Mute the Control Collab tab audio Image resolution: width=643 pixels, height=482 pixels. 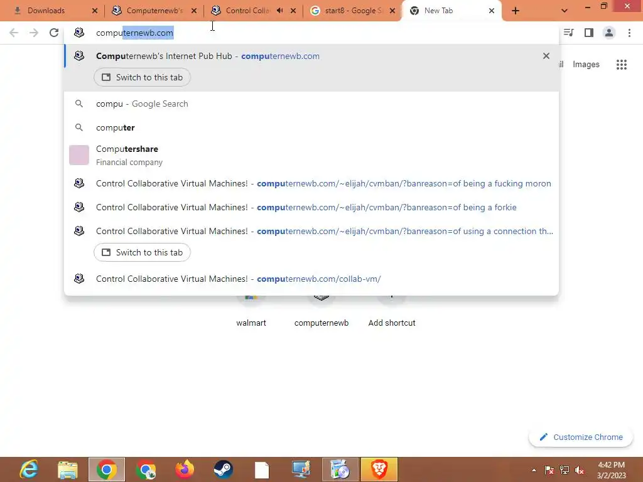coord(279,11)
